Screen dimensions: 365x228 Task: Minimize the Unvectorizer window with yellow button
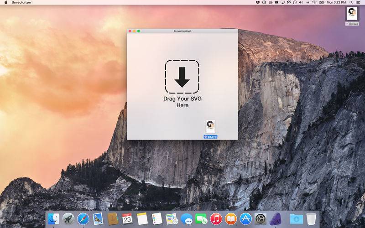point(134,31)
